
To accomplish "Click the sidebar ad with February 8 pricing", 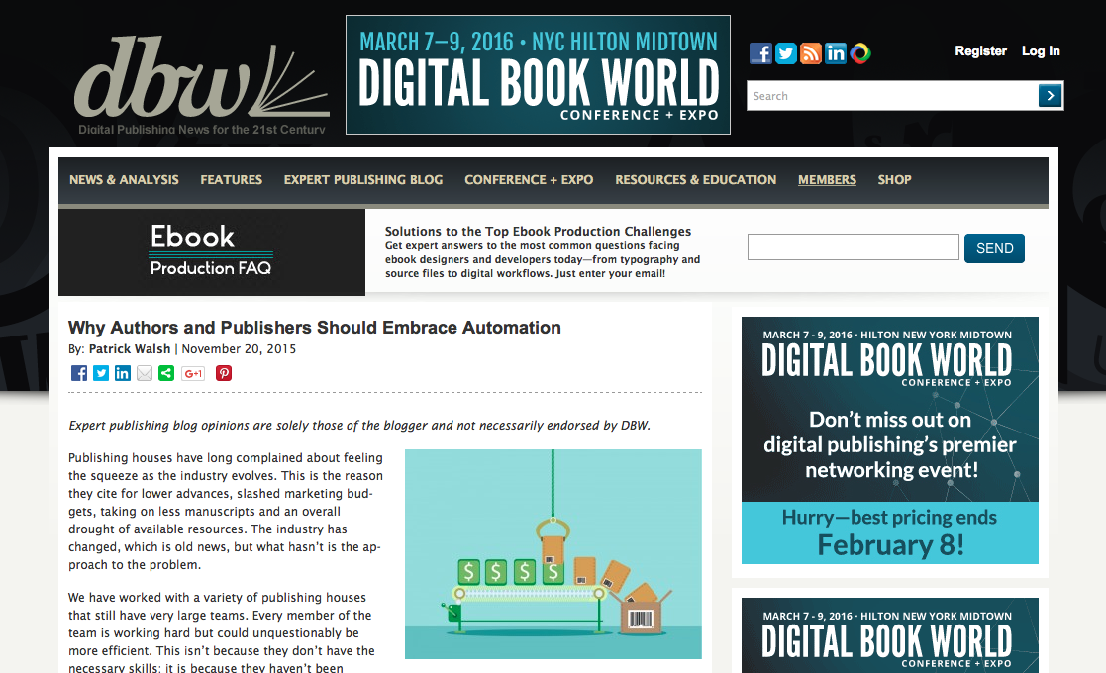I will click(890, 440).
